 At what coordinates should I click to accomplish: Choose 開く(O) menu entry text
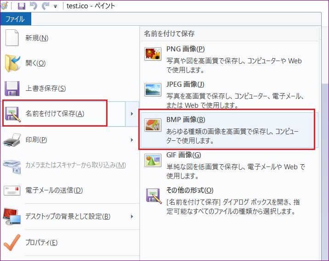click(x=35, y=63)
